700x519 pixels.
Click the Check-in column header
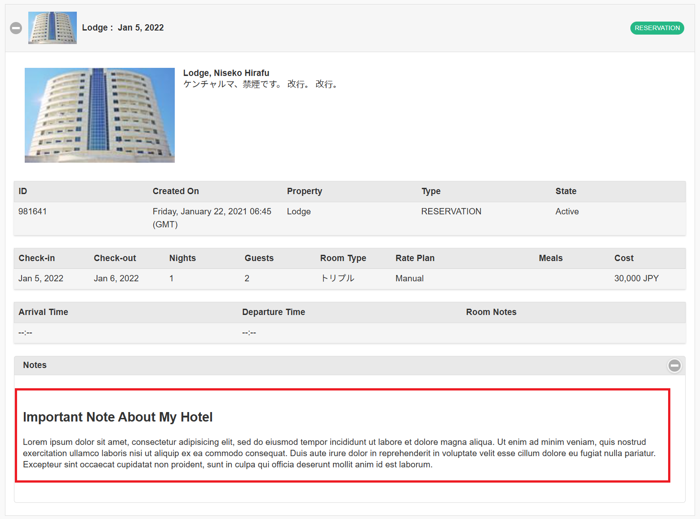37,258
